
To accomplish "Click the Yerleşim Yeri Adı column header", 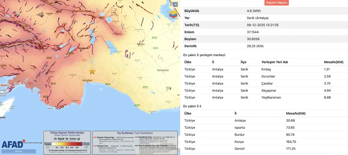I will coord(275,62).
